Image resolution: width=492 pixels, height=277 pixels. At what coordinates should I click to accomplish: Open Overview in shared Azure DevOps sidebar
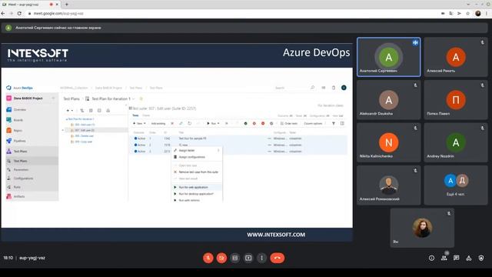click(x=19, y=109)
